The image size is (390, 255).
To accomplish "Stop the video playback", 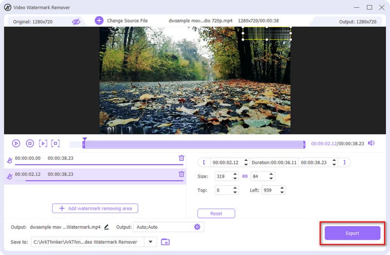I will point(30,143).
